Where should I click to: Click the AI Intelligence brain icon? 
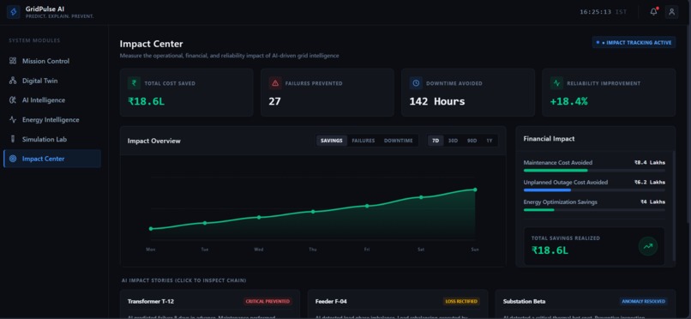click(13, 100)
